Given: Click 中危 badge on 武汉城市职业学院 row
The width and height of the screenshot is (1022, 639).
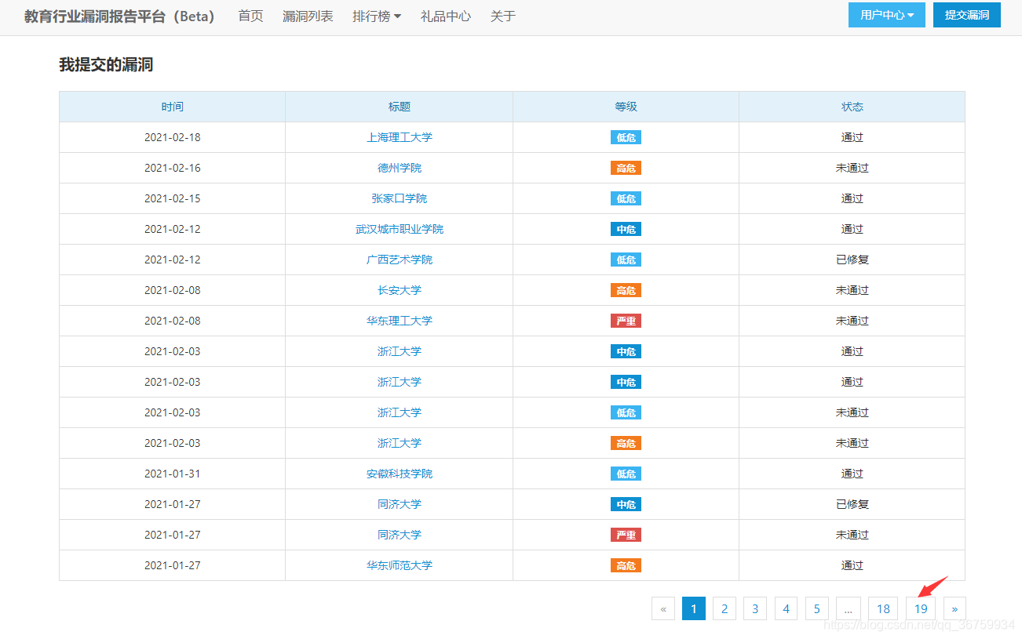Looking at the screenshot, I should [626, 229].
